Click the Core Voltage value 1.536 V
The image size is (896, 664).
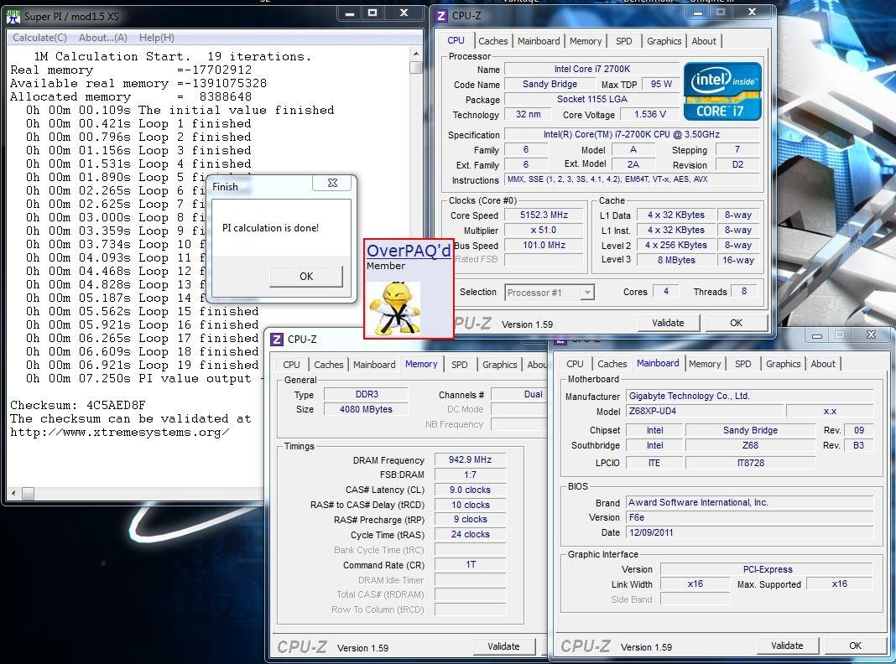pyautogui.click(x=650, y=114)
